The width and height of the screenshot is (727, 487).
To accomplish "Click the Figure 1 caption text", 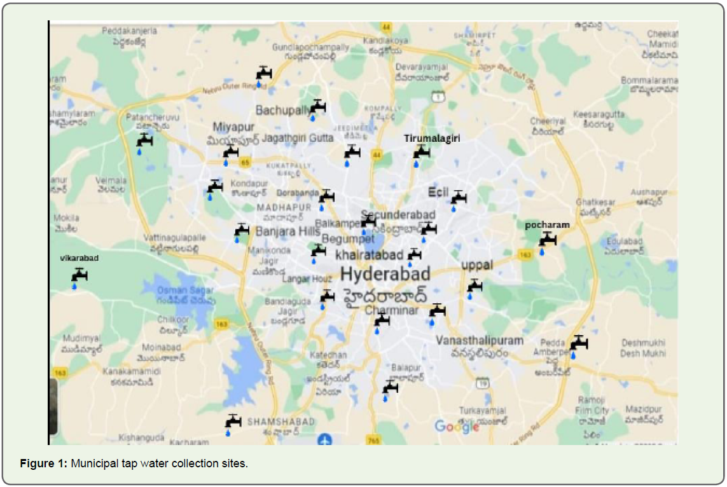I will (x=134, y=463).
